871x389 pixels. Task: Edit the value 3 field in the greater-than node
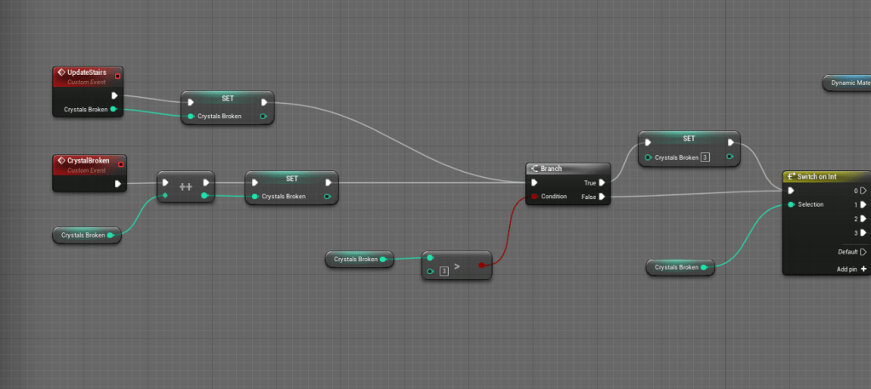444,272
